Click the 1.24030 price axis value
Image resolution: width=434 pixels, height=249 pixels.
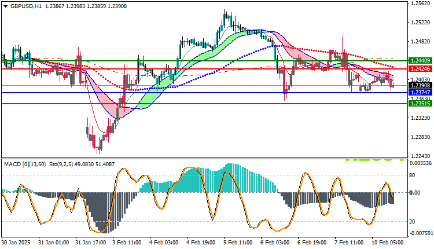tap(421, 79)
